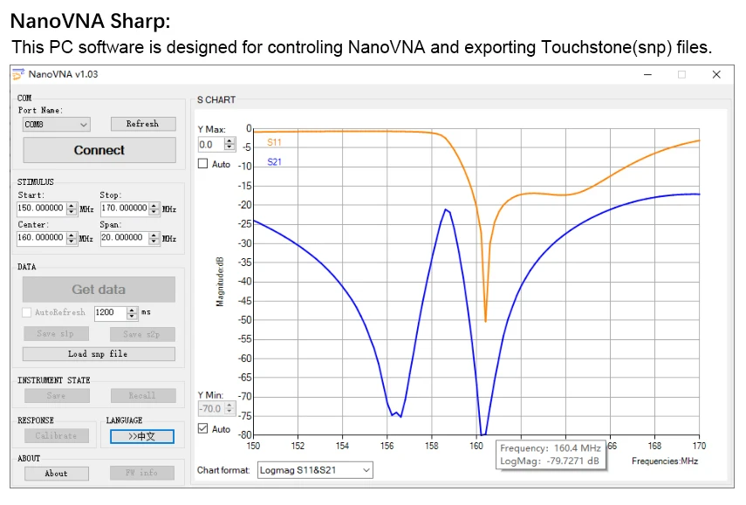
Task: Click the Start frequency input field
Action: [x=41, y=208]
